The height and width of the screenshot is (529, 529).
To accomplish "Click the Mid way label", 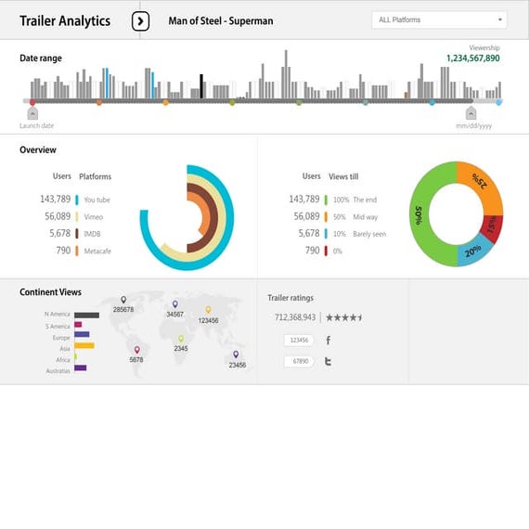I will [366, 217].
